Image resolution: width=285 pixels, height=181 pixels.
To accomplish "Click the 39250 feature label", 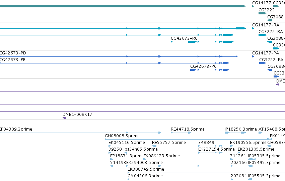I will (x=115, y=149).
